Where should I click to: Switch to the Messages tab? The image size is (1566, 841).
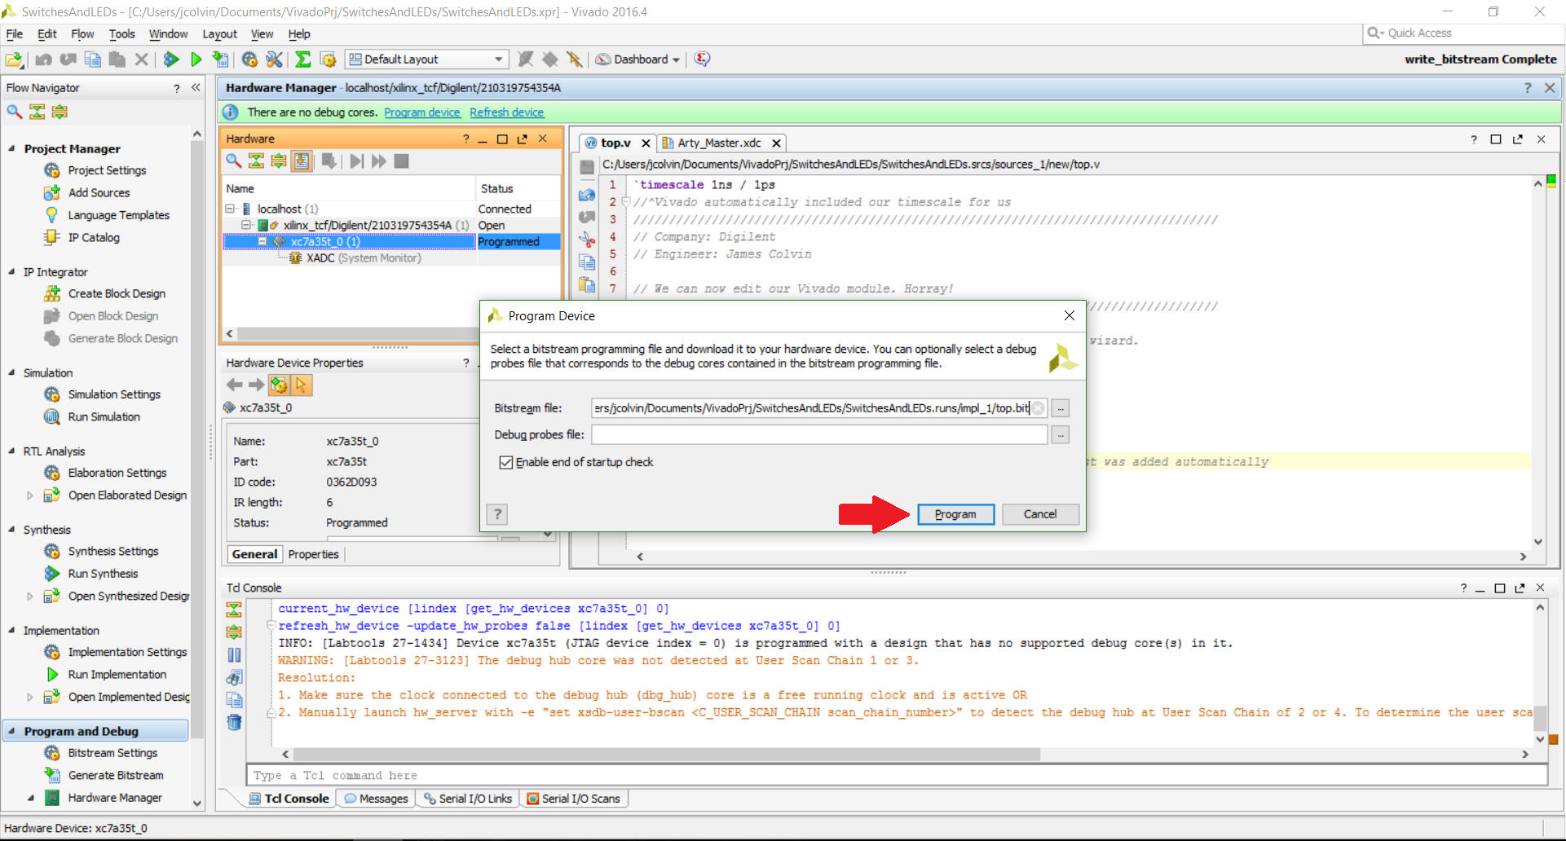377,799
